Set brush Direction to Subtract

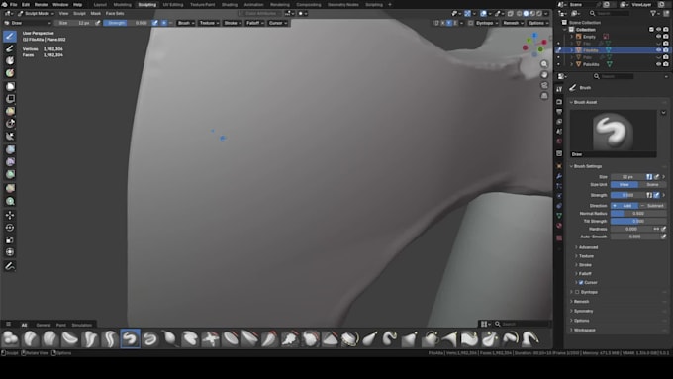[652, 206]
